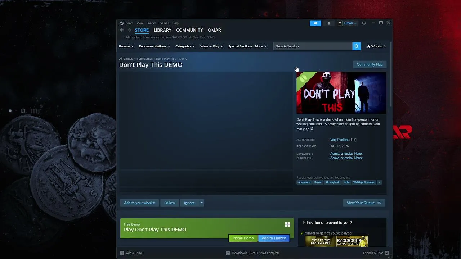Click the store page URL text
This screenshot has height=259, width=461.
[x=171, y=37]
